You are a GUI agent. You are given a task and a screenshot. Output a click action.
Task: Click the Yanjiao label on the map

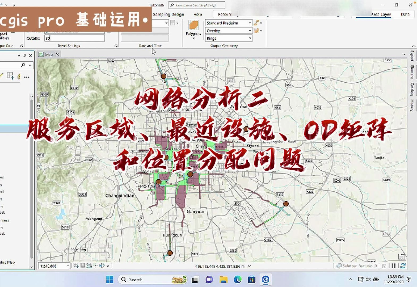tap(380, 158)
